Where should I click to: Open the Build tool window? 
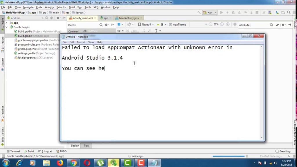pyautogui.click(x=29, y=151)
